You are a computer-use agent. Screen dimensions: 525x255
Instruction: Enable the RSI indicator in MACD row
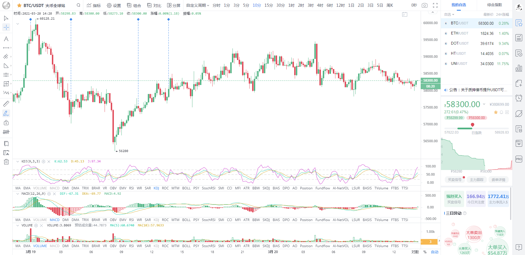(x=132, y=220)
